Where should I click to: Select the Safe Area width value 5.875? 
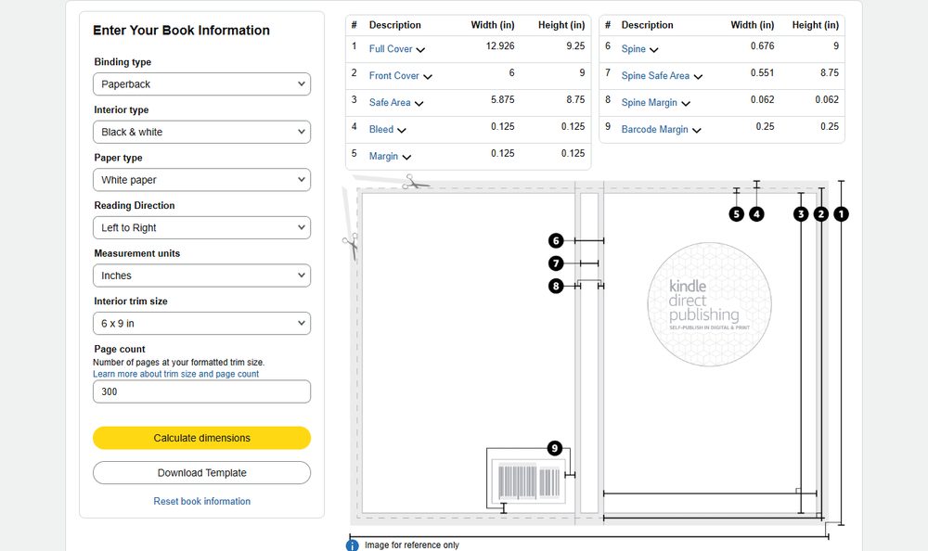pos(502,99)
